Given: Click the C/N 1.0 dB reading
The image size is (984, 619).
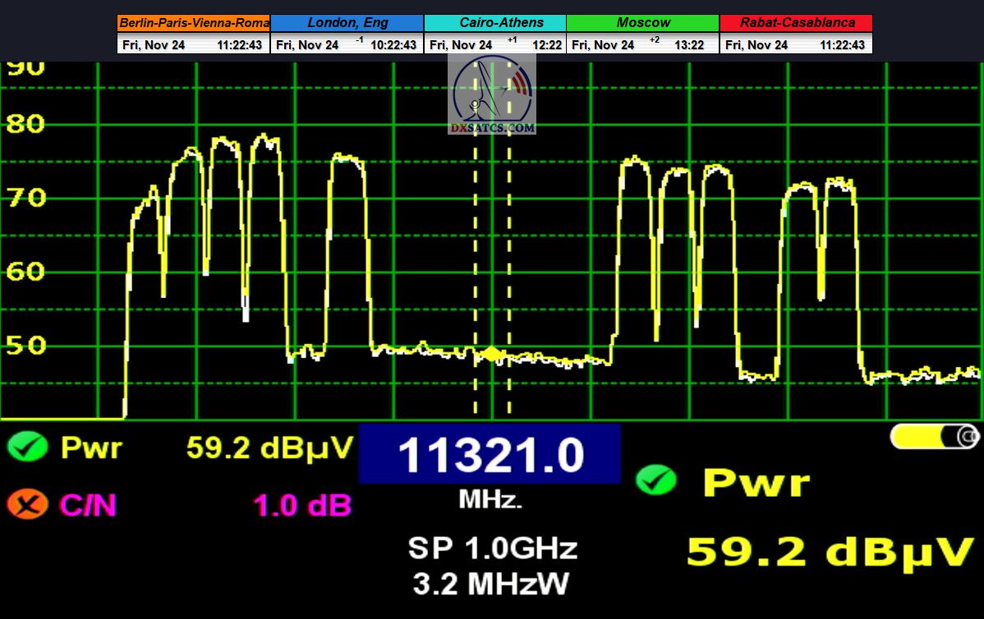Looking at the screenshot, I should pos(301,505).
